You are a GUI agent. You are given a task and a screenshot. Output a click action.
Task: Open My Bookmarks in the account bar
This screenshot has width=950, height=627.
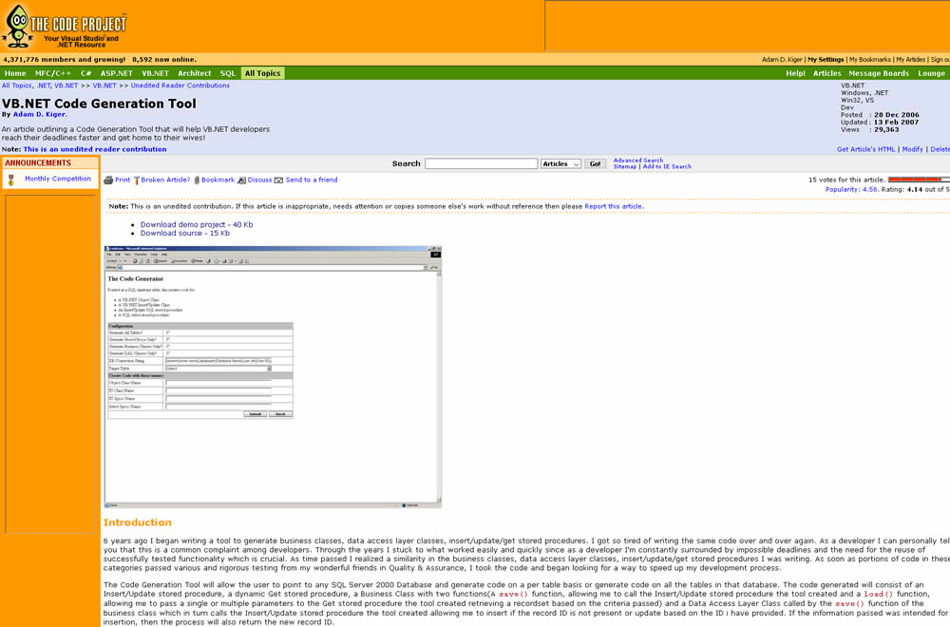pyautogui.click(x=869, y=60)
